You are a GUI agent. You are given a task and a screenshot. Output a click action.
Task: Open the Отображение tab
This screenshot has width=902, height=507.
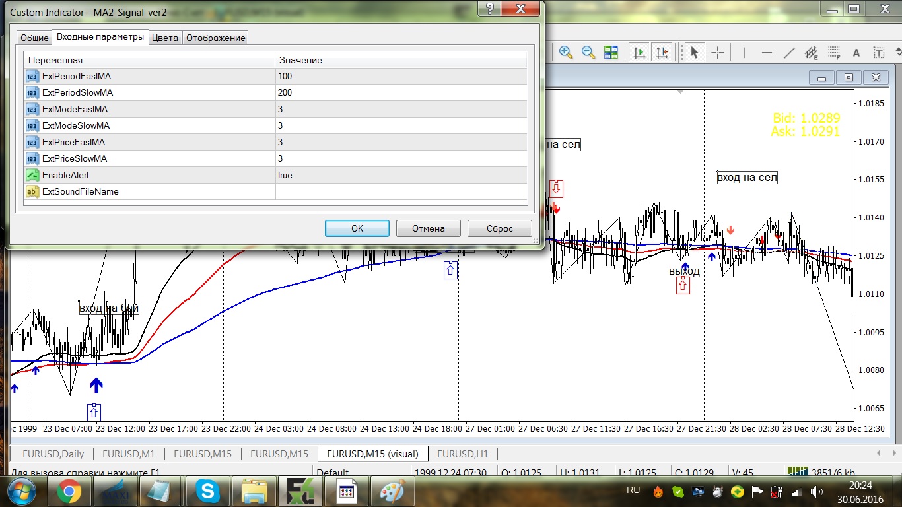click(x=215, y=38)
